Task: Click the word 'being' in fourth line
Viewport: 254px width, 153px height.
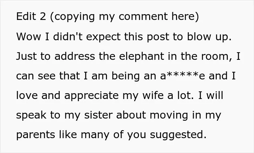Action: pyautogui.click(x=126, y=76)
